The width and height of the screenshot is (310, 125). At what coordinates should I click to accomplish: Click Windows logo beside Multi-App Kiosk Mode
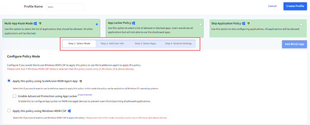[x=35, y=23]
